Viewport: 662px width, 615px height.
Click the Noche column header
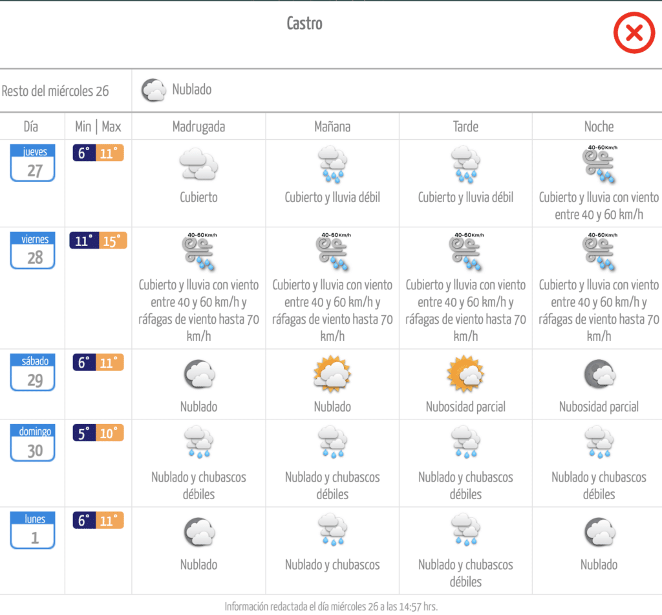(599, 126)
